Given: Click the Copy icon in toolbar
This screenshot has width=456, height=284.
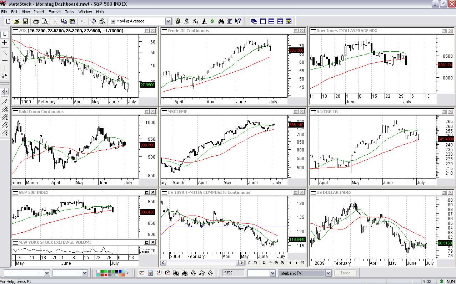Looking at the screenshot, I should point(64,21).
